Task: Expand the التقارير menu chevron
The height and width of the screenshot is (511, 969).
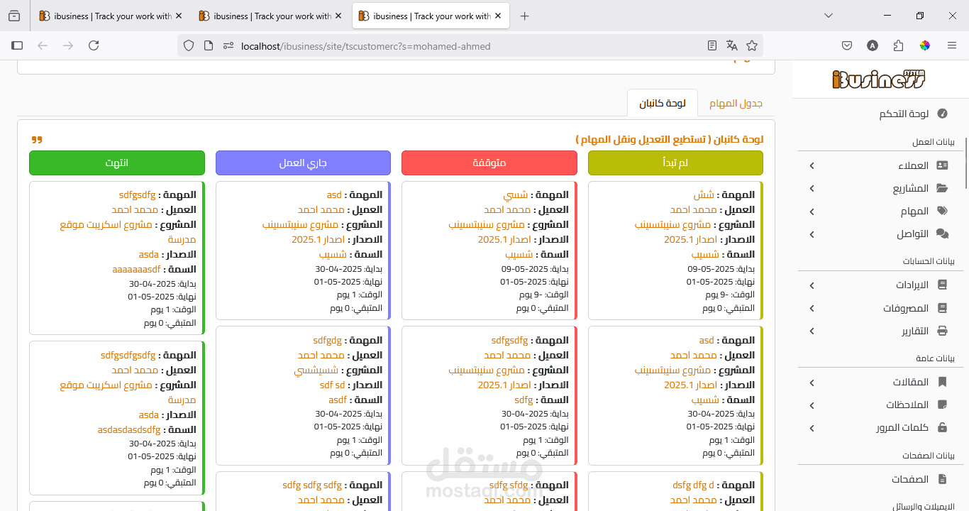Action: click(812, 331)
